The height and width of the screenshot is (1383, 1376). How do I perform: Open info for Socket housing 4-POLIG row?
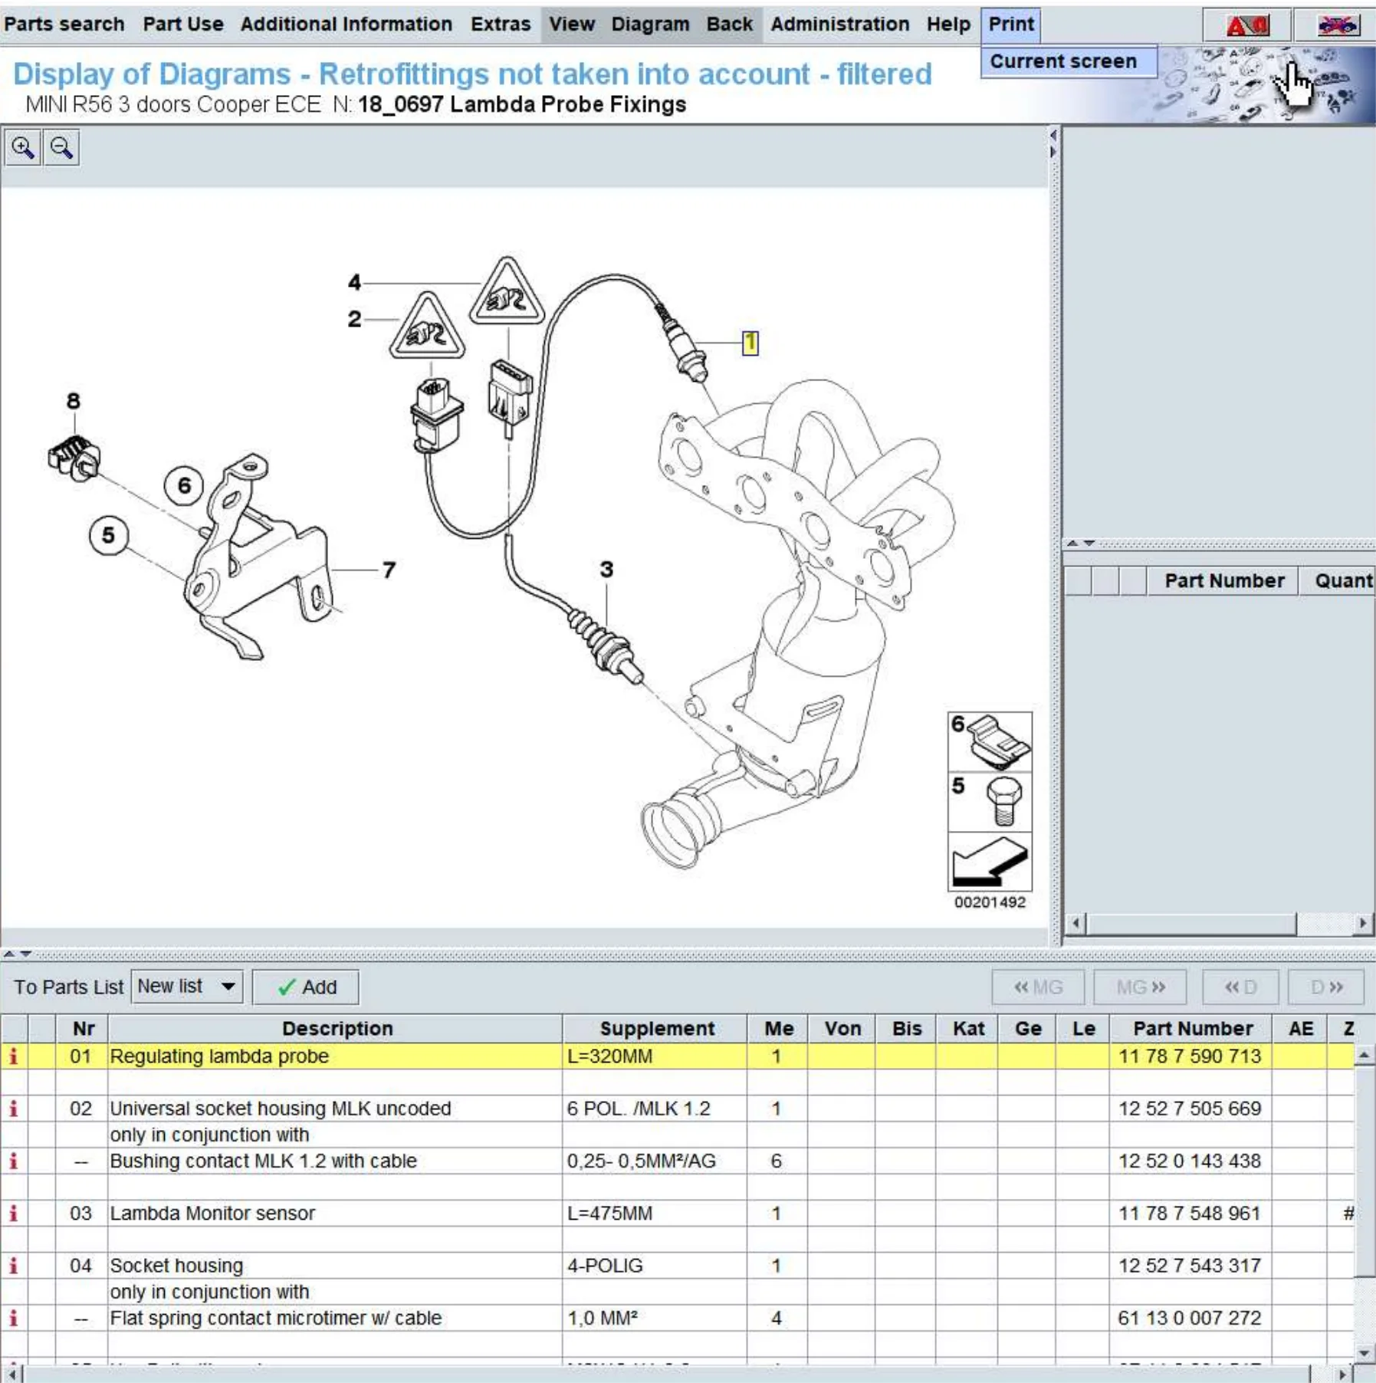(13, 1266)
